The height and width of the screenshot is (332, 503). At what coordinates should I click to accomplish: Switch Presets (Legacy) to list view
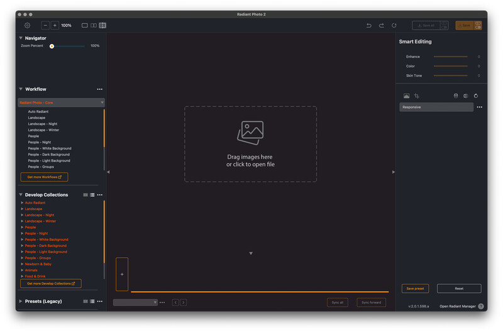click(92, 301)
